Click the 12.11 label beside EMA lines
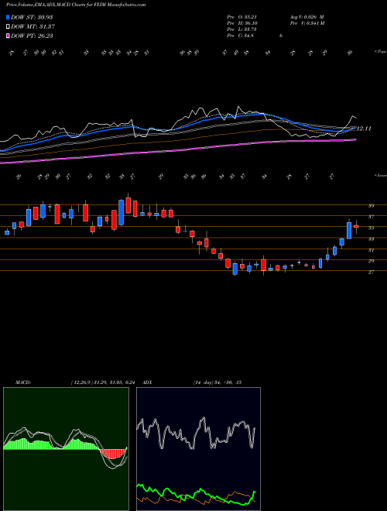387x511 pixels. 364,129
